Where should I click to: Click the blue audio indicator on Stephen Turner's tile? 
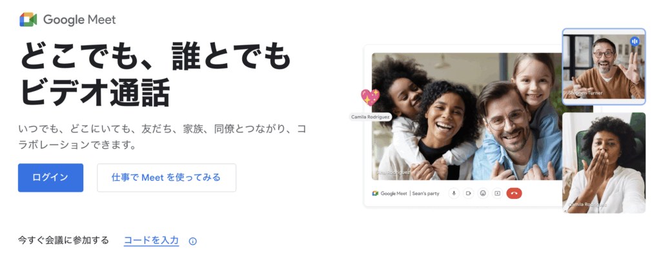tap(635, 41)
